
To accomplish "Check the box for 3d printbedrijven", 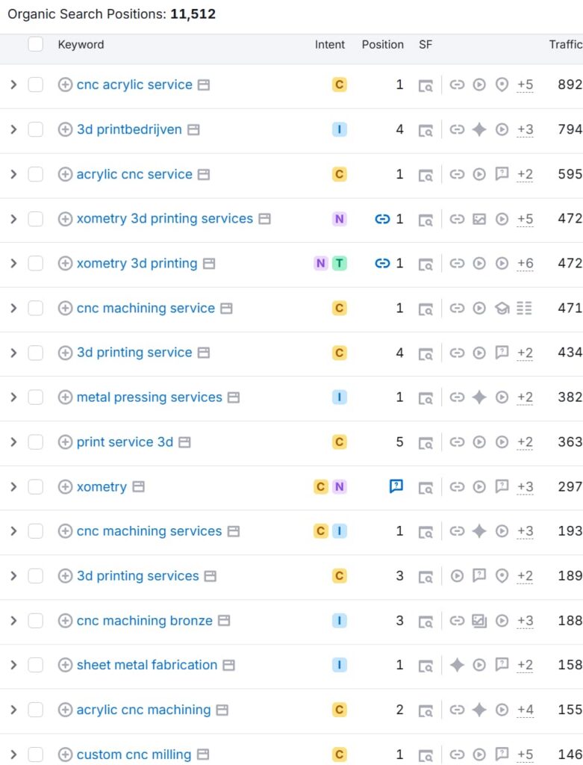I will click(x=36, y=130).
